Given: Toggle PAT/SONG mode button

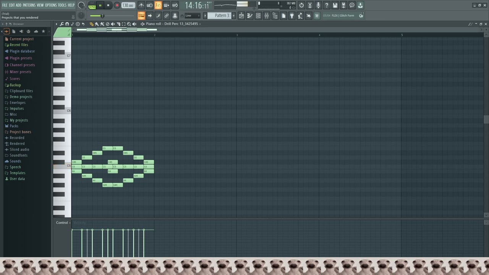Looking at the screenshot, I should tap(92, 5).
